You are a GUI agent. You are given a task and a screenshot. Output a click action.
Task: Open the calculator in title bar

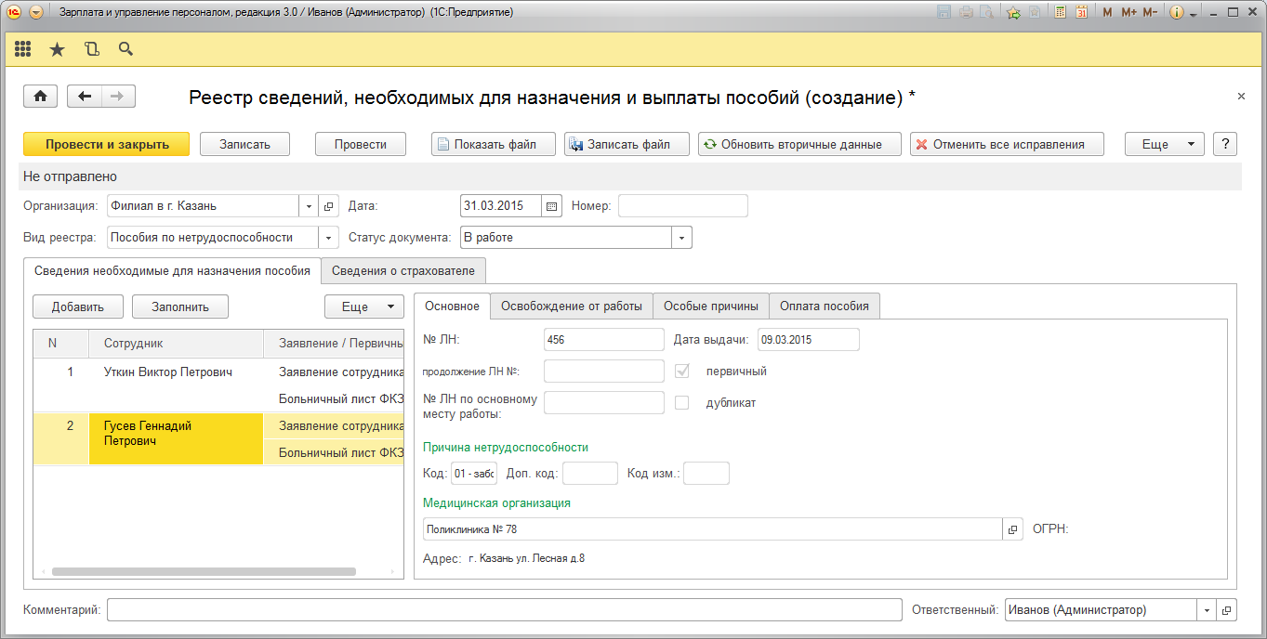point(1060,12)
